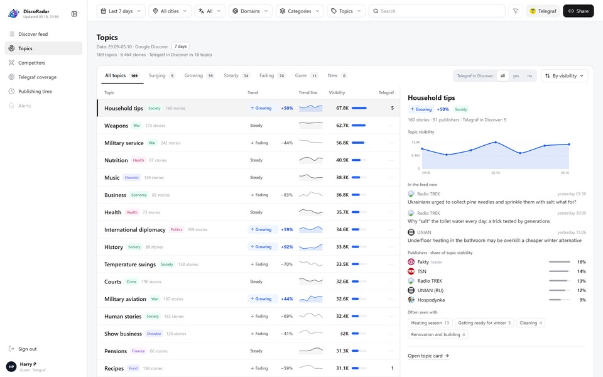
Task: Select the Gone tab
Action: coord(307,75)
